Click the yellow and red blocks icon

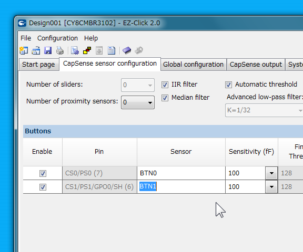(x=87, y=51)
